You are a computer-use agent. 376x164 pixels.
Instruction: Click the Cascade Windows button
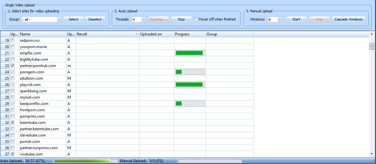[x=348, y=19]
